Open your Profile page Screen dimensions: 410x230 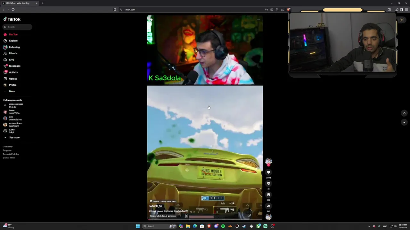click(x=10, y=85)
